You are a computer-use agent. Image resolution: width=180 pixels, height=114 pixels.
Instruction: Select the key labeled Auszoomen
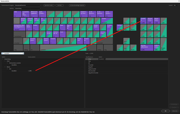[80, 41]
